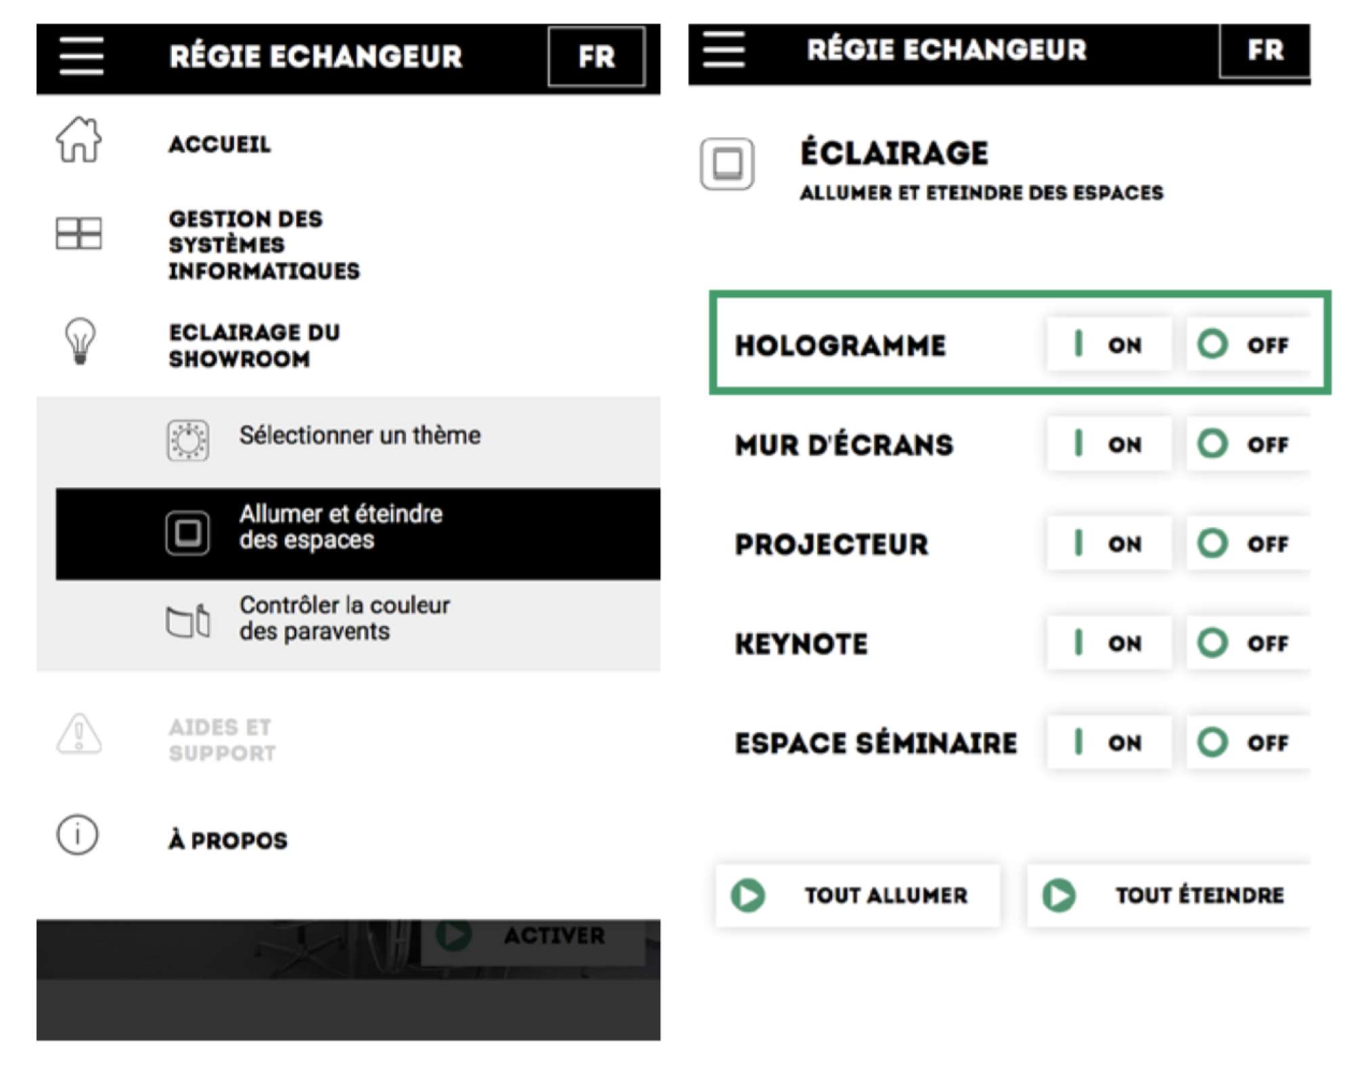Turn Hologramme lighting ON
Viewport: 1353px width, 1067px height.
click(x=1109, y=344)
